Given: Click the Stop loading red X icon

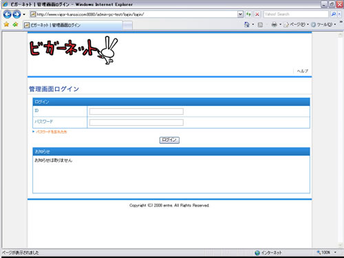Looking at the screenshot, I should point(257,14).
